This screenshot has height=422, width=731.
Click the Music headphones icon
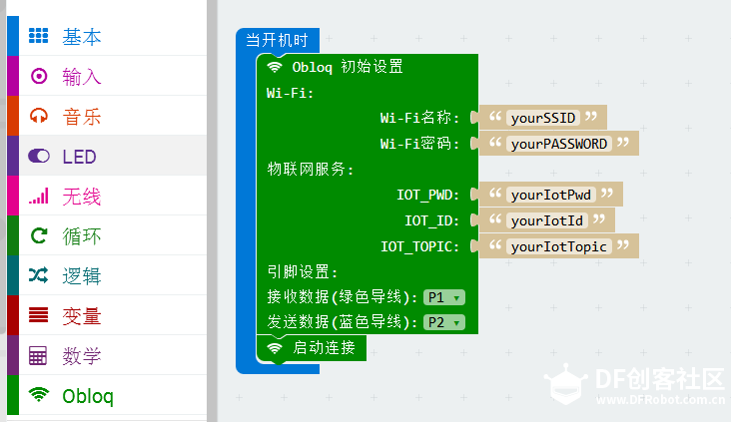39,117
